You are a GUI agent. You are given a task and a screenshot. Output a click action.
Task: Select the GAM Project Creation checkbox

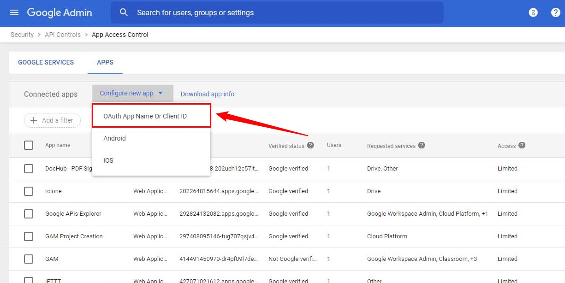tap(29, 236)
